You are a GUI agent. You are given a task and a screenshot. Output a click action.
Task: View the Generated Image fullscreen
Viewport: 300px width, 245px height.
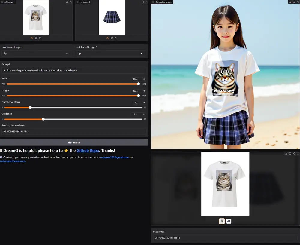(x=290, y=2)
